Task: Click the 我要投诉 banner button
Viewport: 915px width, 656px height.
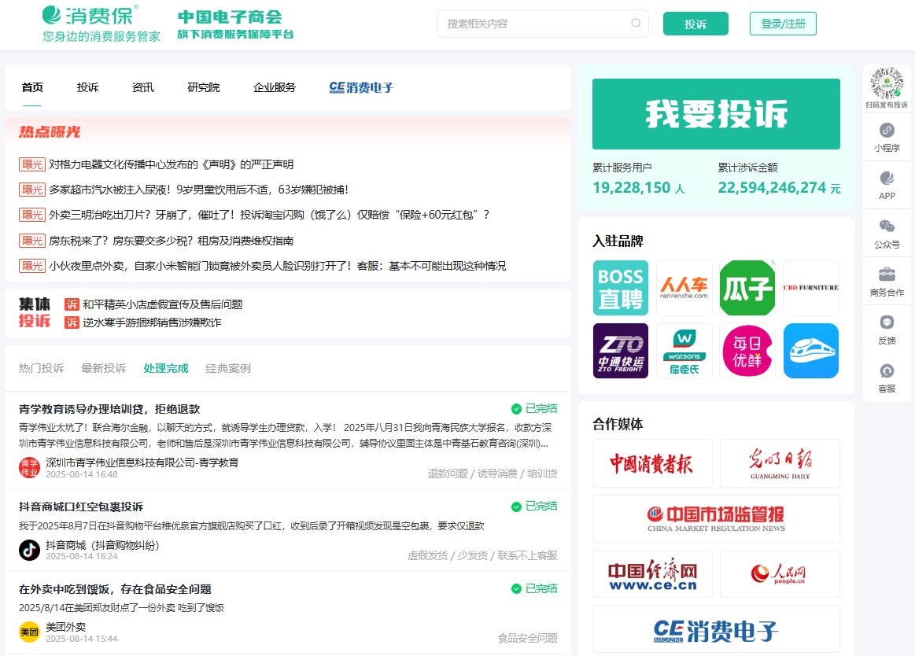Action: pyautogui.click(x=716, y=114)
